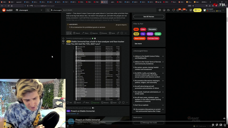
Task: Click the advertise megaphone icon in header
Action: pyautogui.click(x=191, y=10)
